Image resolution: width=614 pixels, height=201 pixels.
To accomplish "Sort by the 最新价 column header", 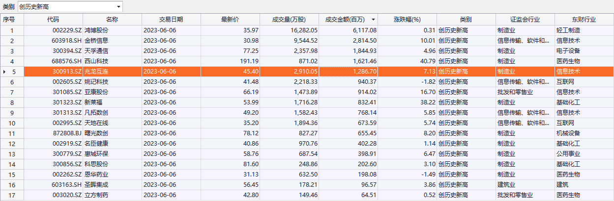I will [230, 20].
